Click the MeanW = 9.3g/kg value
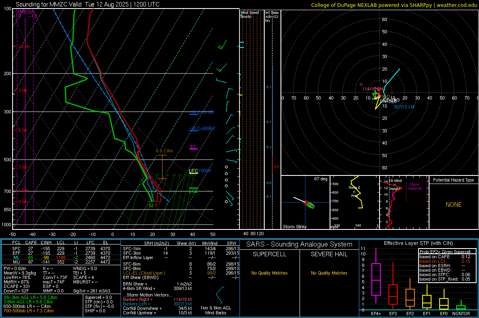 click(x=19, y=273)
